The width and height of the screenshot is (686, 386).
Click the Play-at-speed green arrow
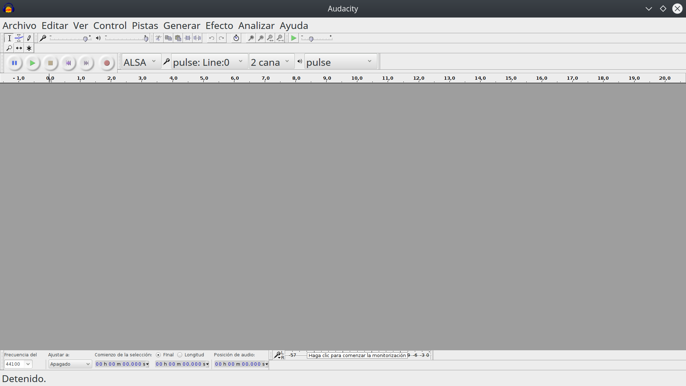(294, 38)
